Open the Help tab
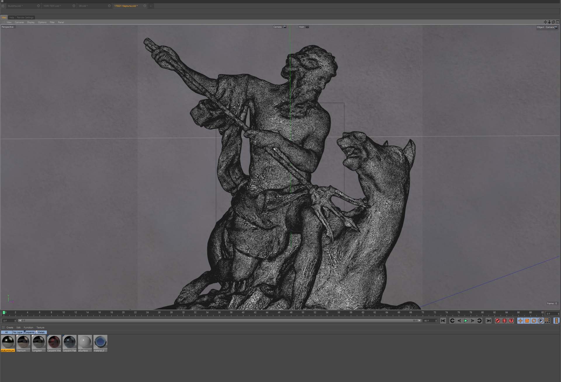 [x=12, y=18]
